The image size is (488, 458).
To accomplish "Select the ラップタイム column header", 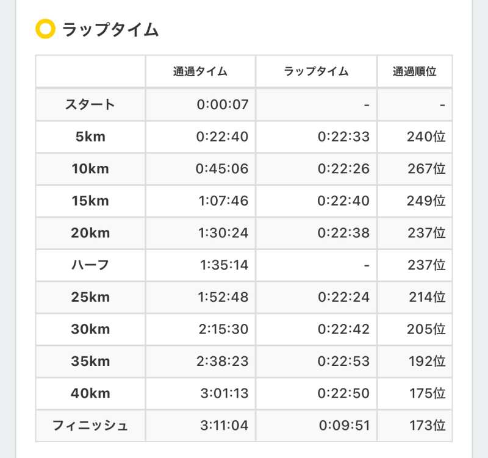I will (316, 71).
